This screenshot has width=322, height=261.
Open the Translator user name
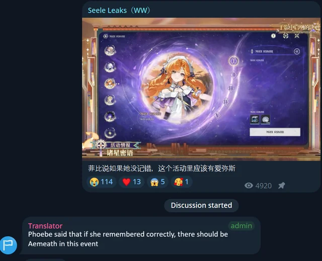(x=45, y=226)
